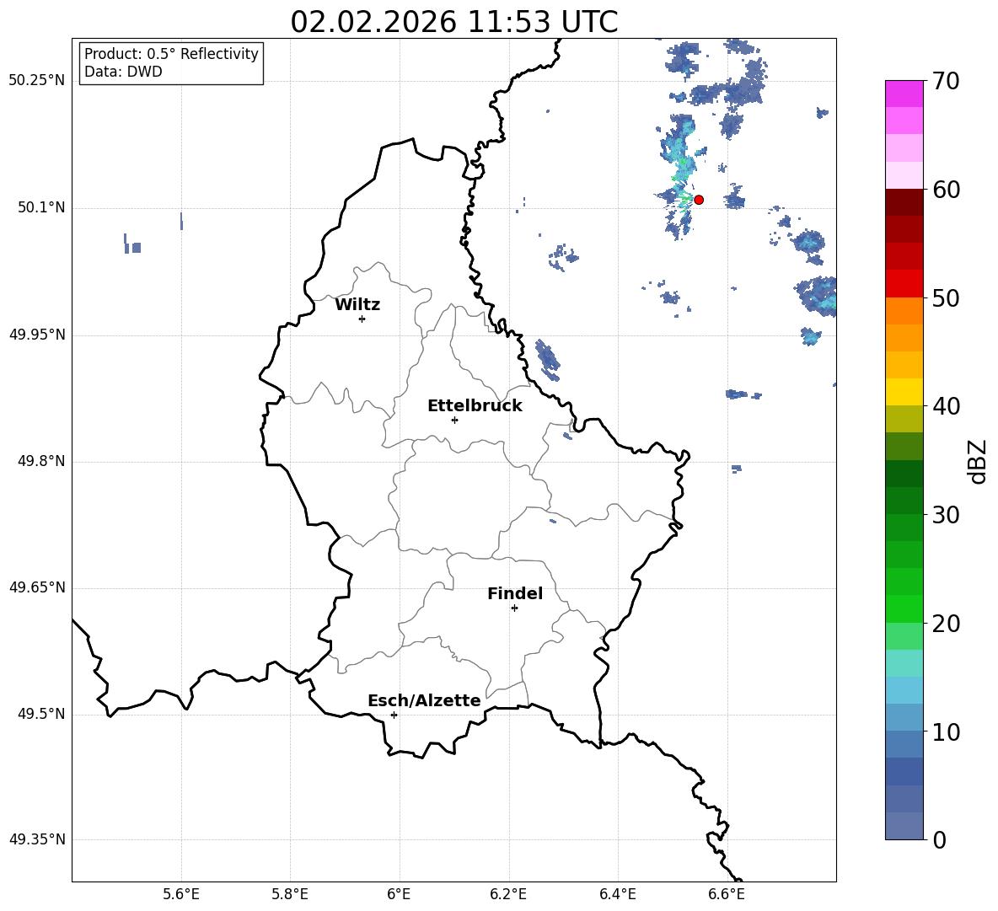
Task: Click the 70 value on the colorbar
Action: (x=946, y=81)
